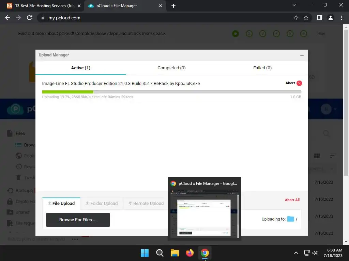Open Chrome three-dot menu
Viewport: 349px width, 261px height.
tap(342, 18)
